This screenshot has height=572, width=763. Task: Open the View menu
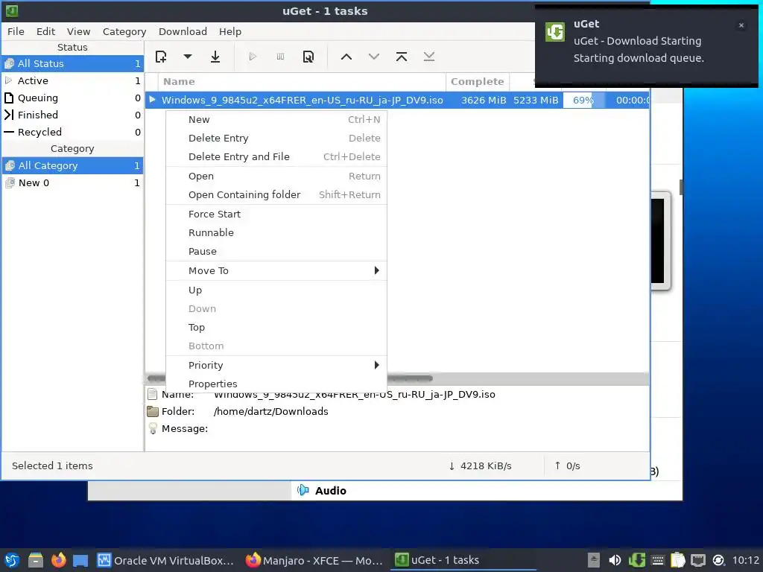click(78, 31)
